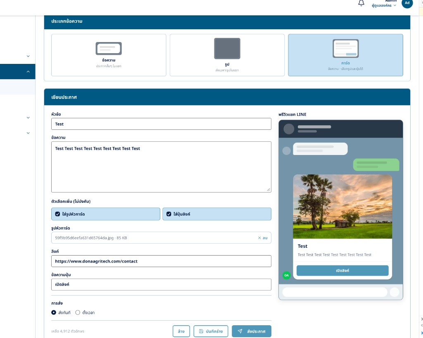Screen dimensions: 423x338
Task: Click the "เขียนประกาศ" section header
Action: click(64, 97)
